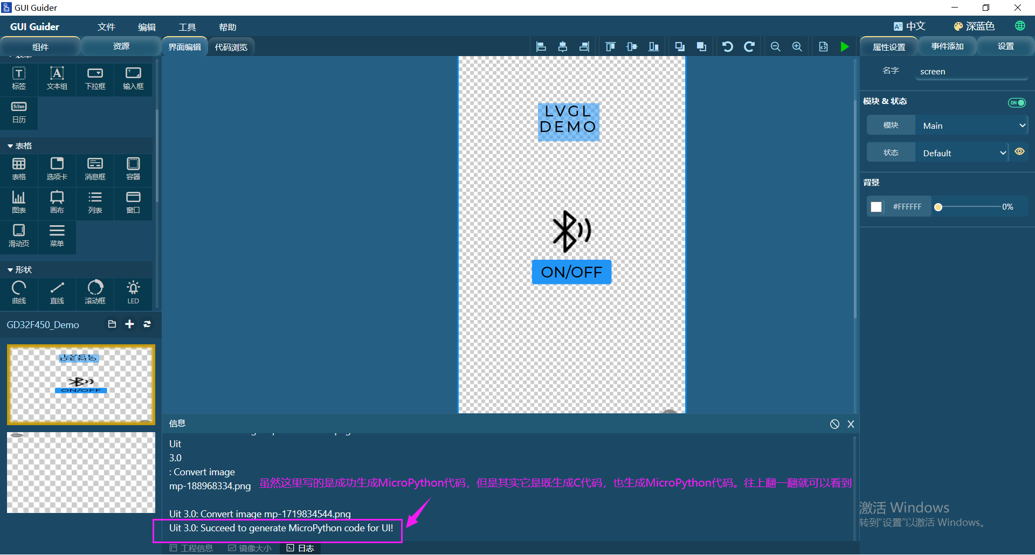Image resolution: width=1035 pixels, height=555 pixels.
Task: Add a new screen with plus icon
Action: [129, 324]
